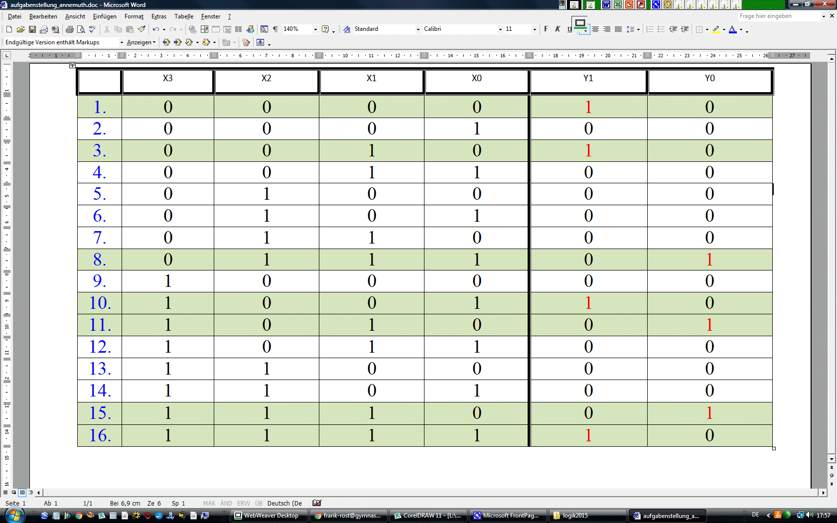
Task: Align text to the right
Action: coord(607,29)
